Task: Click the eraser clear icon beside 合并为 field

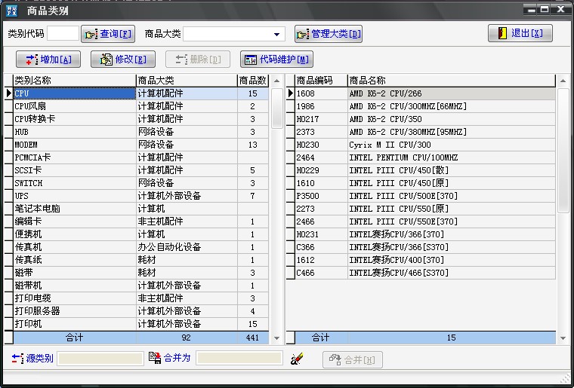Action: (x=297, y=359)
